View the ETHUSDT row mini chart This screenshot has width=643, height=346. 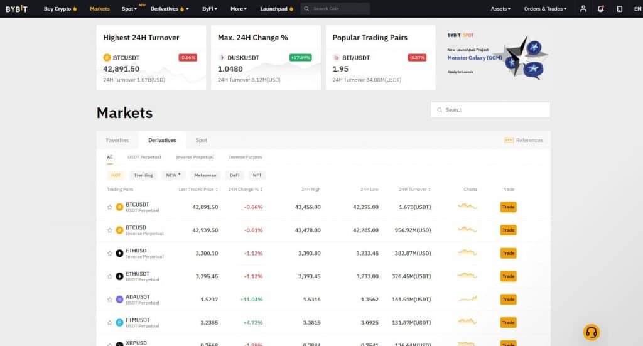click(467, 276)
